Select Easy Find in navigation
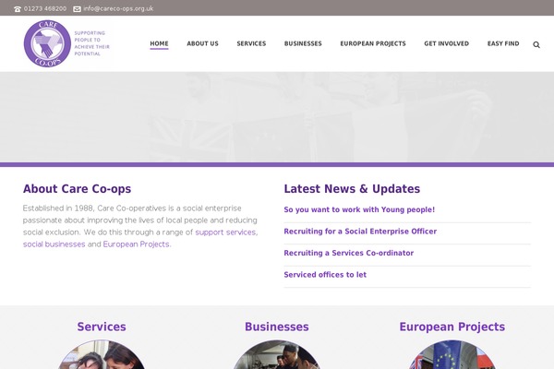Image resolution: width=554 pixels, height=369 pixels. (x=503, y=43)
